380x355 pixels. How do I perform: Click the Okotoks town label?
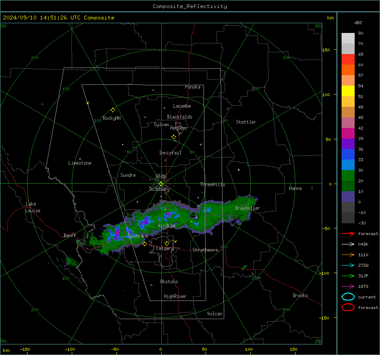[169, 282]
